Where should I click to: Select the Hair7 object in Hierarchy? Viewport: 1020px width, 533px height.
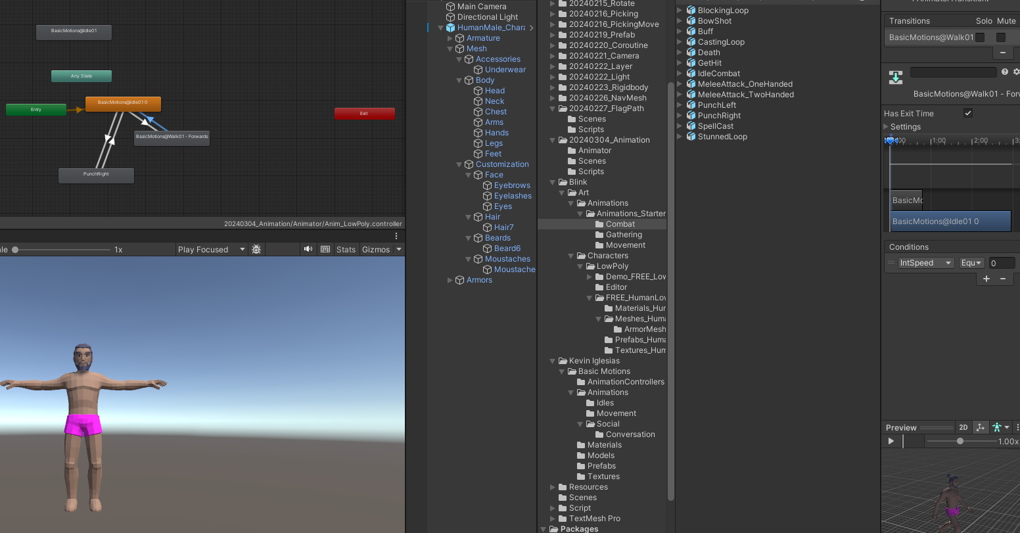coord(503,227)
